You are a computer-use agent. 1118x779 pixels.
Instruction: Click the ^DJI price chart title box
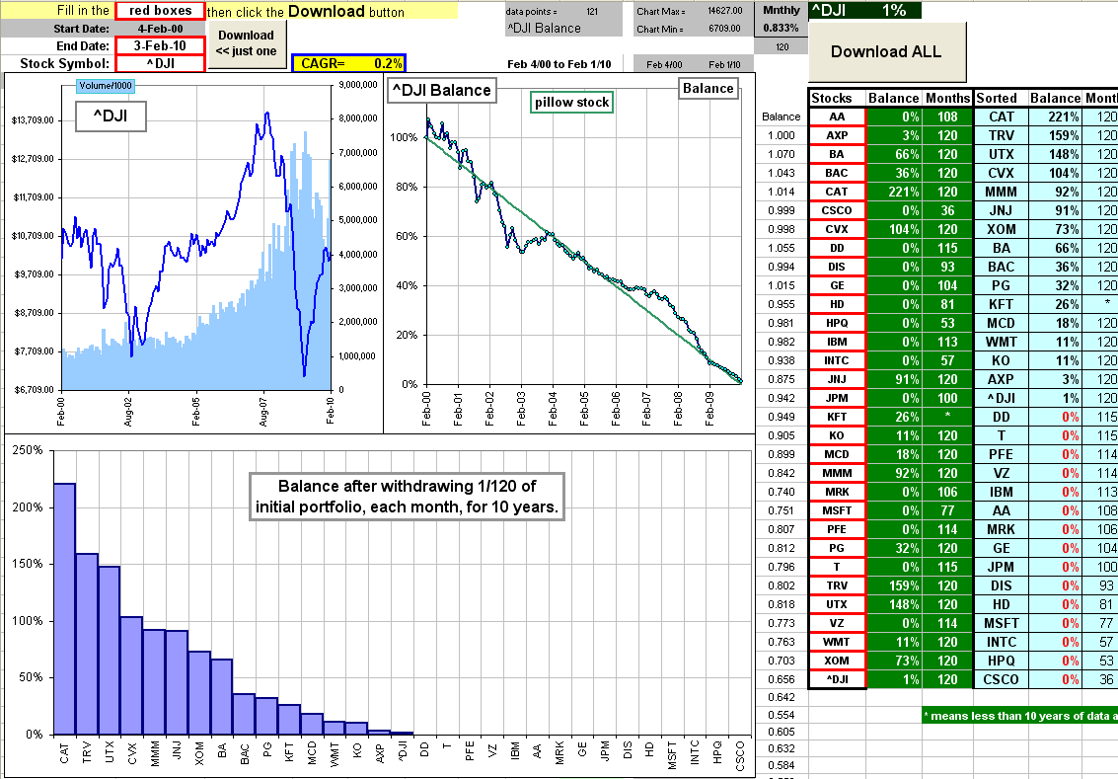[x=111, y=116]
